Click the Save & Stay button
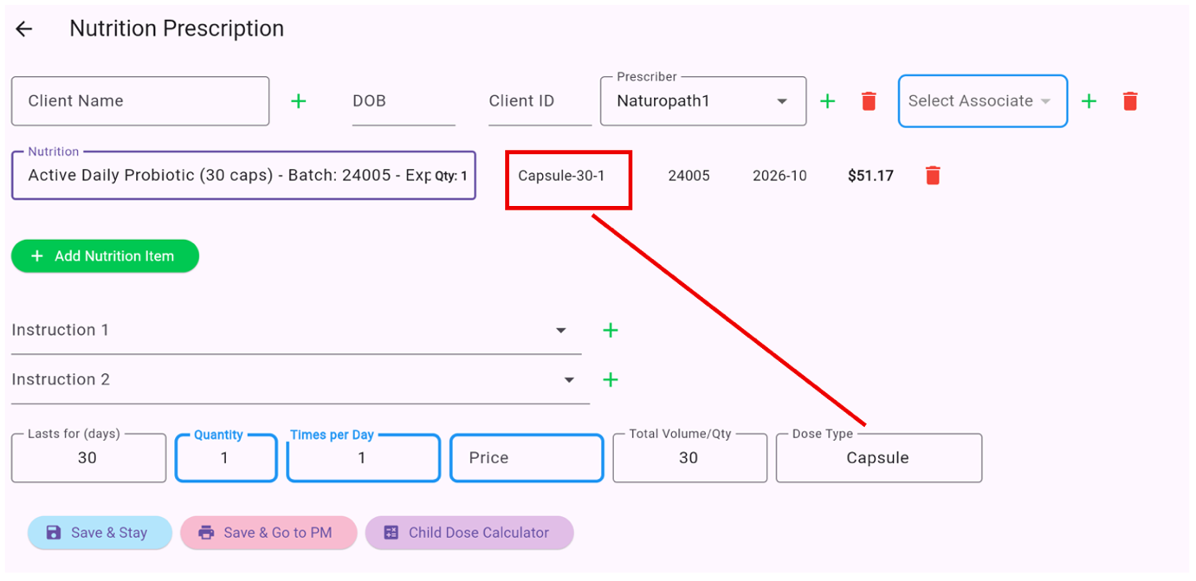The height and width of the screenshot is (581, 1196). [100, 533]
